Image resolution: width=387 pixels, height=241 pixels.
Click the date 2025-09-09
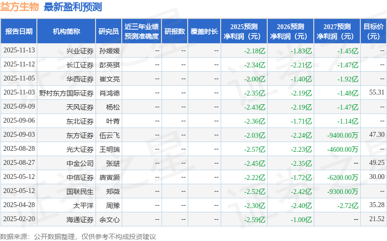[19, 107]
